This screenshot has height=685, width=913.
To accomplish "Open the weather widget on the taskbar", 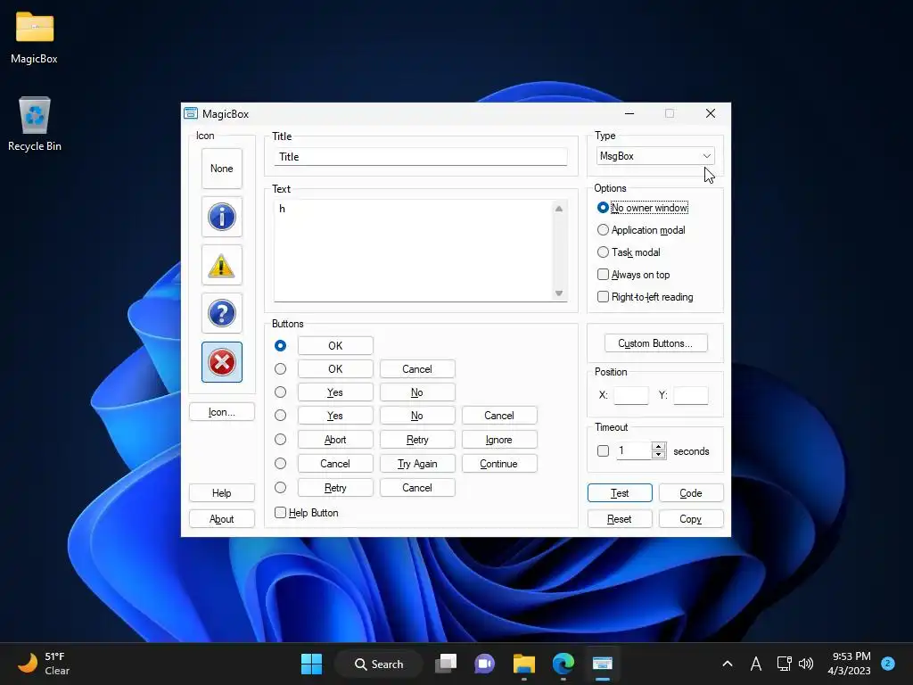I will 45,664.
